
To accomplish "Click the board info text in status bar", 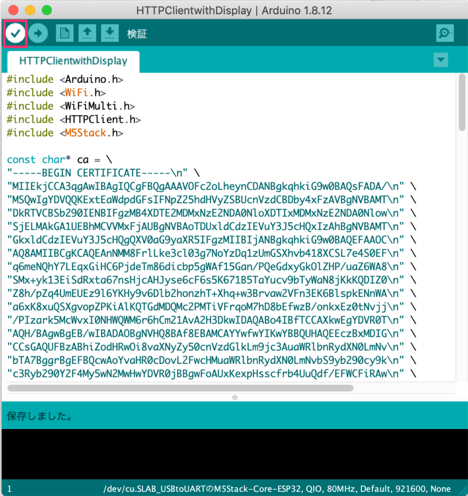I will (277, 489).
